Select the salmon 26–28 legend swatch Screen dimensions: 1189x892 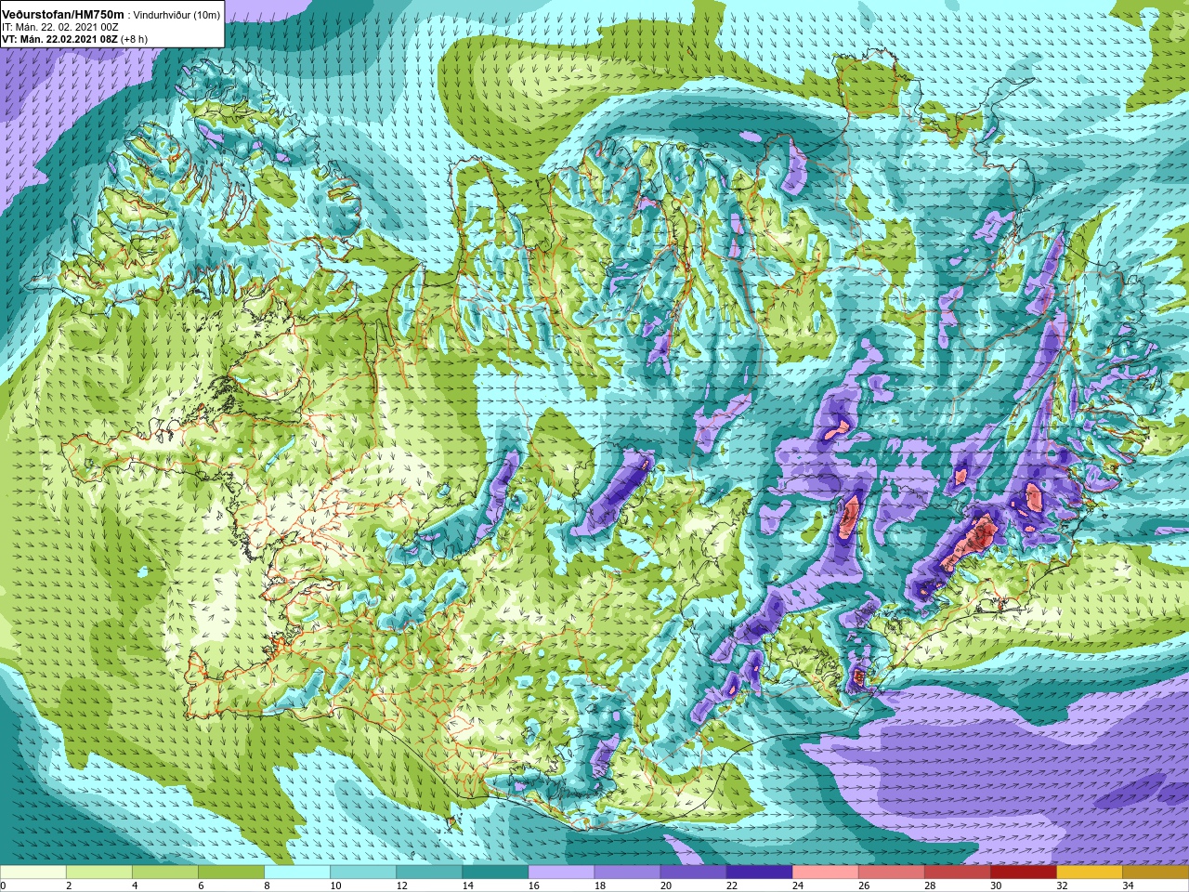891,872
